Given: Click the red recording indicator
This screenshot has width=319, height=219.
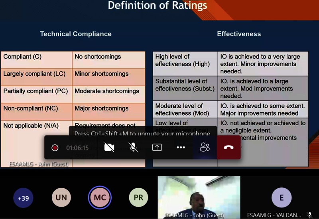Looking at the screenshot, I should coord(55,148).
